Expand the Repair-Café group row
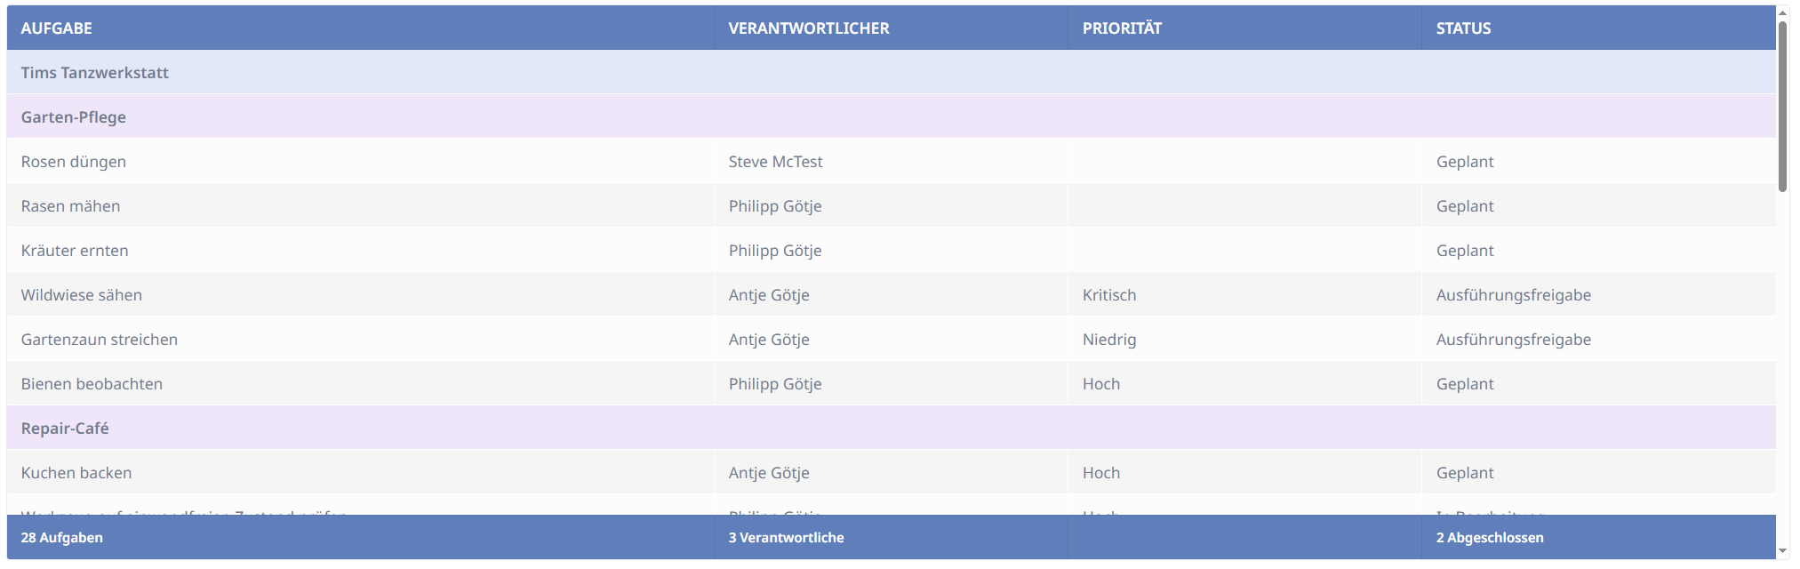Image resolution: width=1800 pixels, height=569 pixels. (65, 429)
